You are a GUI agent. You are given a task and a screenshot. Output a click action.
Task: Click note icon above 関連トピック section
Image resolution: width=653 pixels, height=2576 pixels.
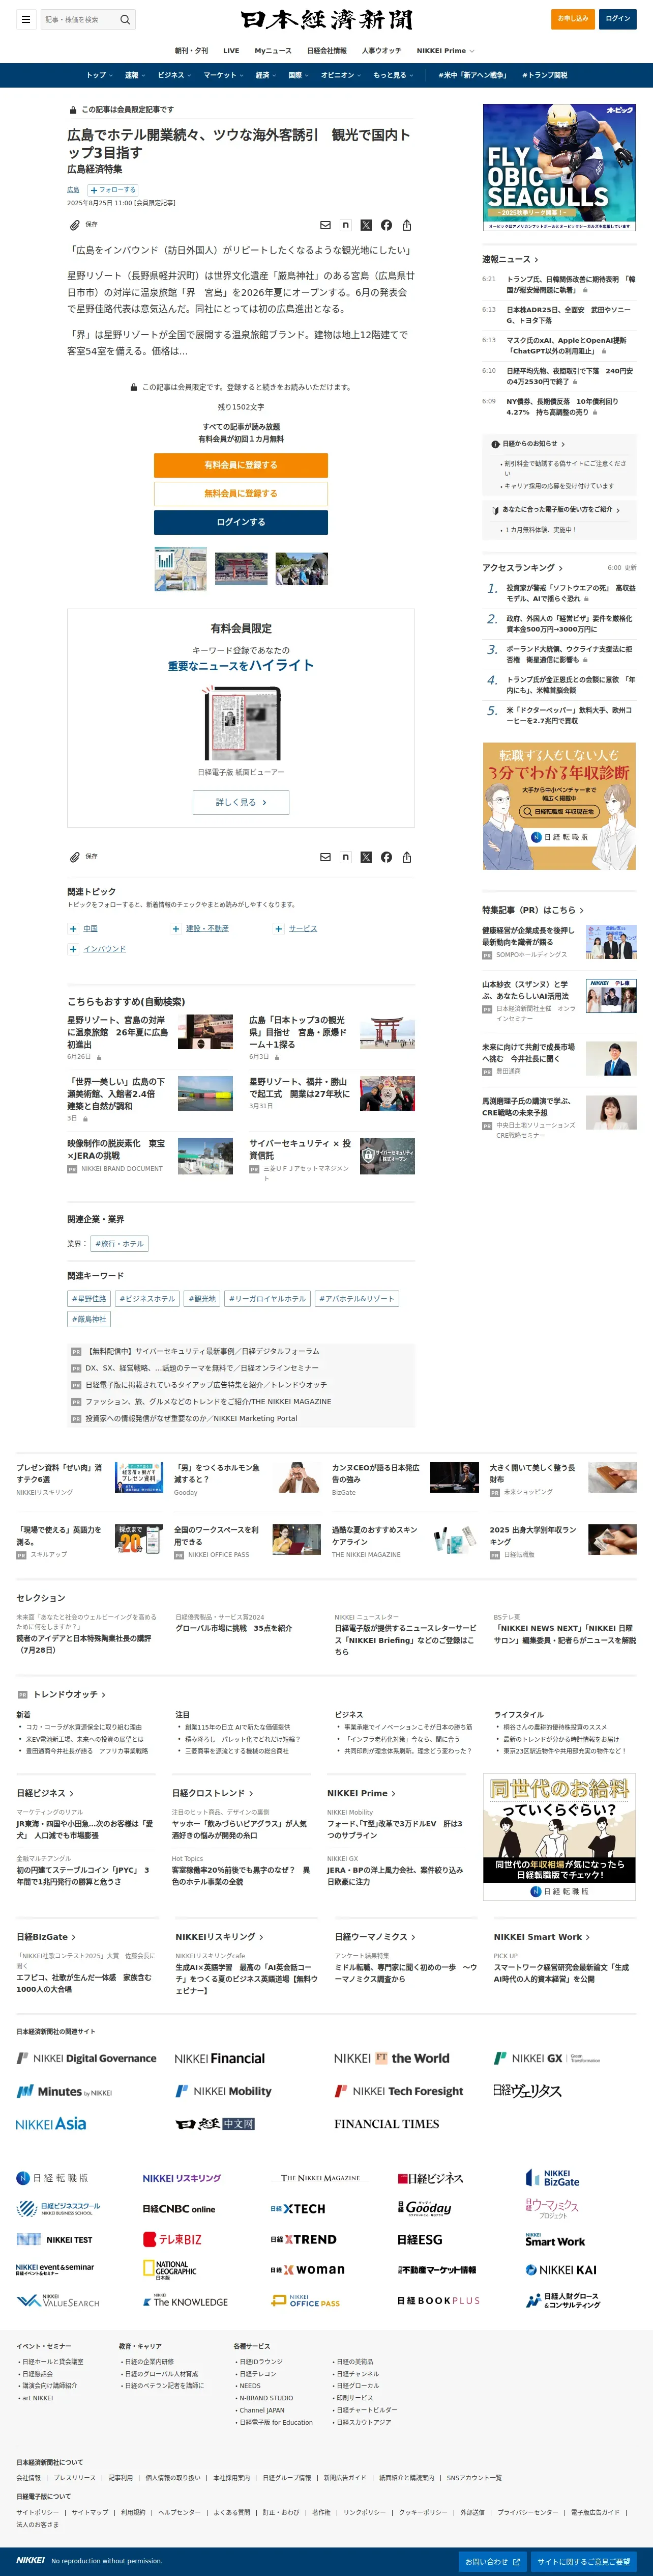(x=345, y=857)
